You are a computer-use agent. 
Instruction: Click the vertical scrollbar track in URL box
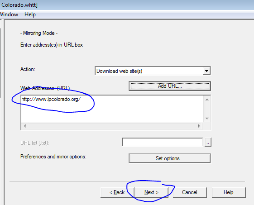coord(207,109)
